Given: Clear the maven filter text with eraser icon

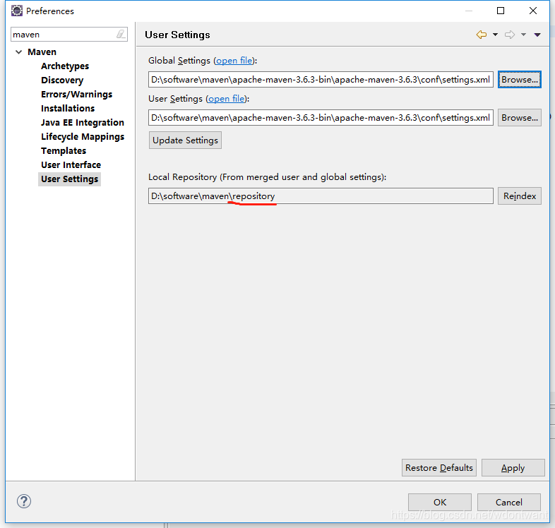Looking at the screenshot, I should point(121,35).
